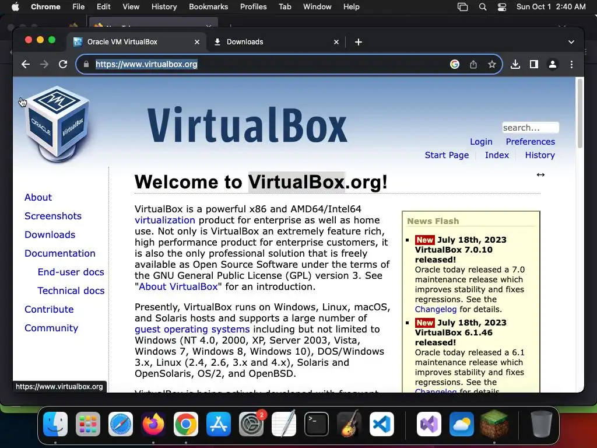Click the padlock site info icon
The width and height of the screenshot is (597, 448).
[x=86, y=64]
